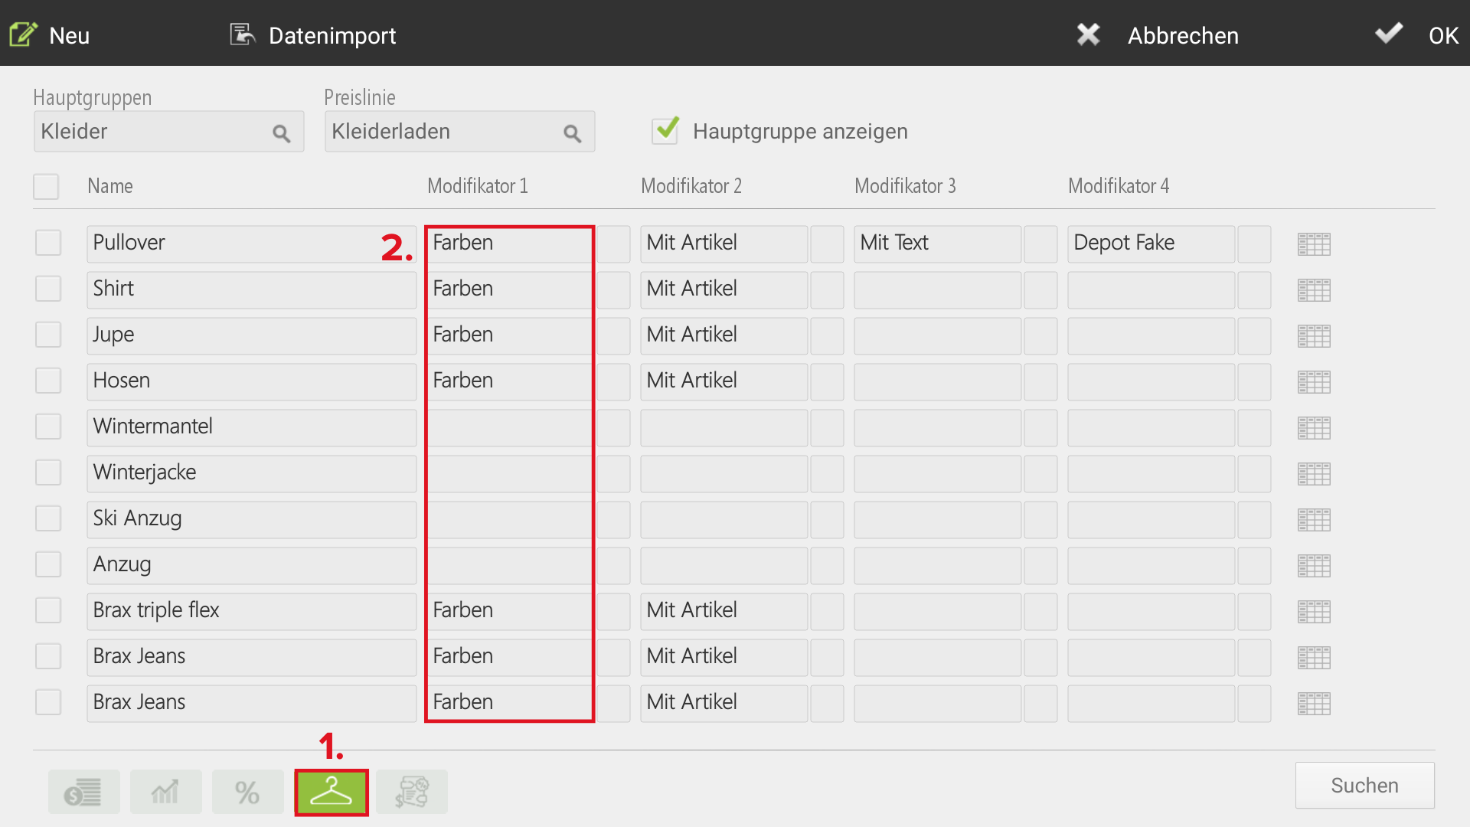The height and width of the screenshot is (827, 1470).
Task: Tick the select-all checkbox beside Name header
Action: pyautogui.click(x=46, y=186)
